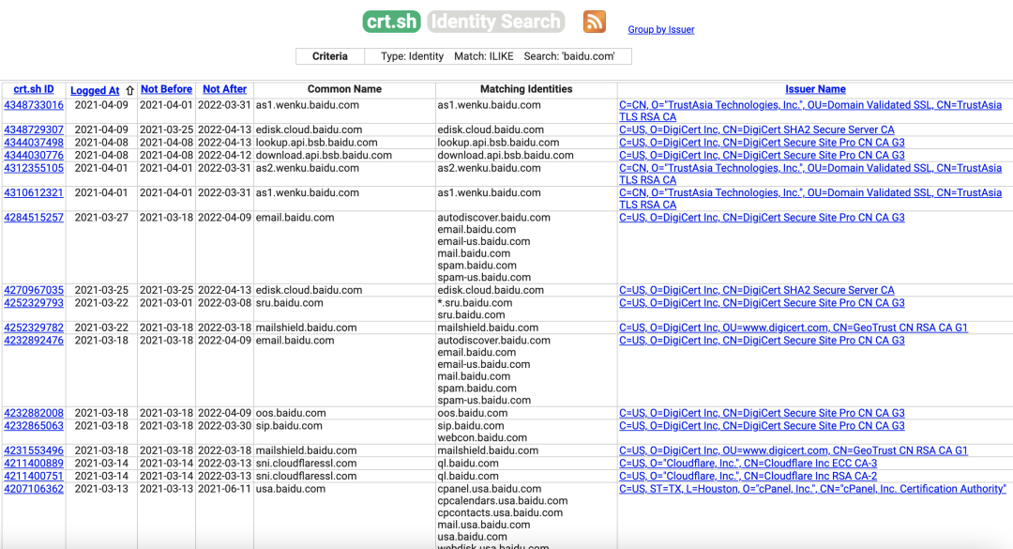Open the Group by Issuer link
Image resolution: width=1013 pixels, height=549 pixels.
661,30
